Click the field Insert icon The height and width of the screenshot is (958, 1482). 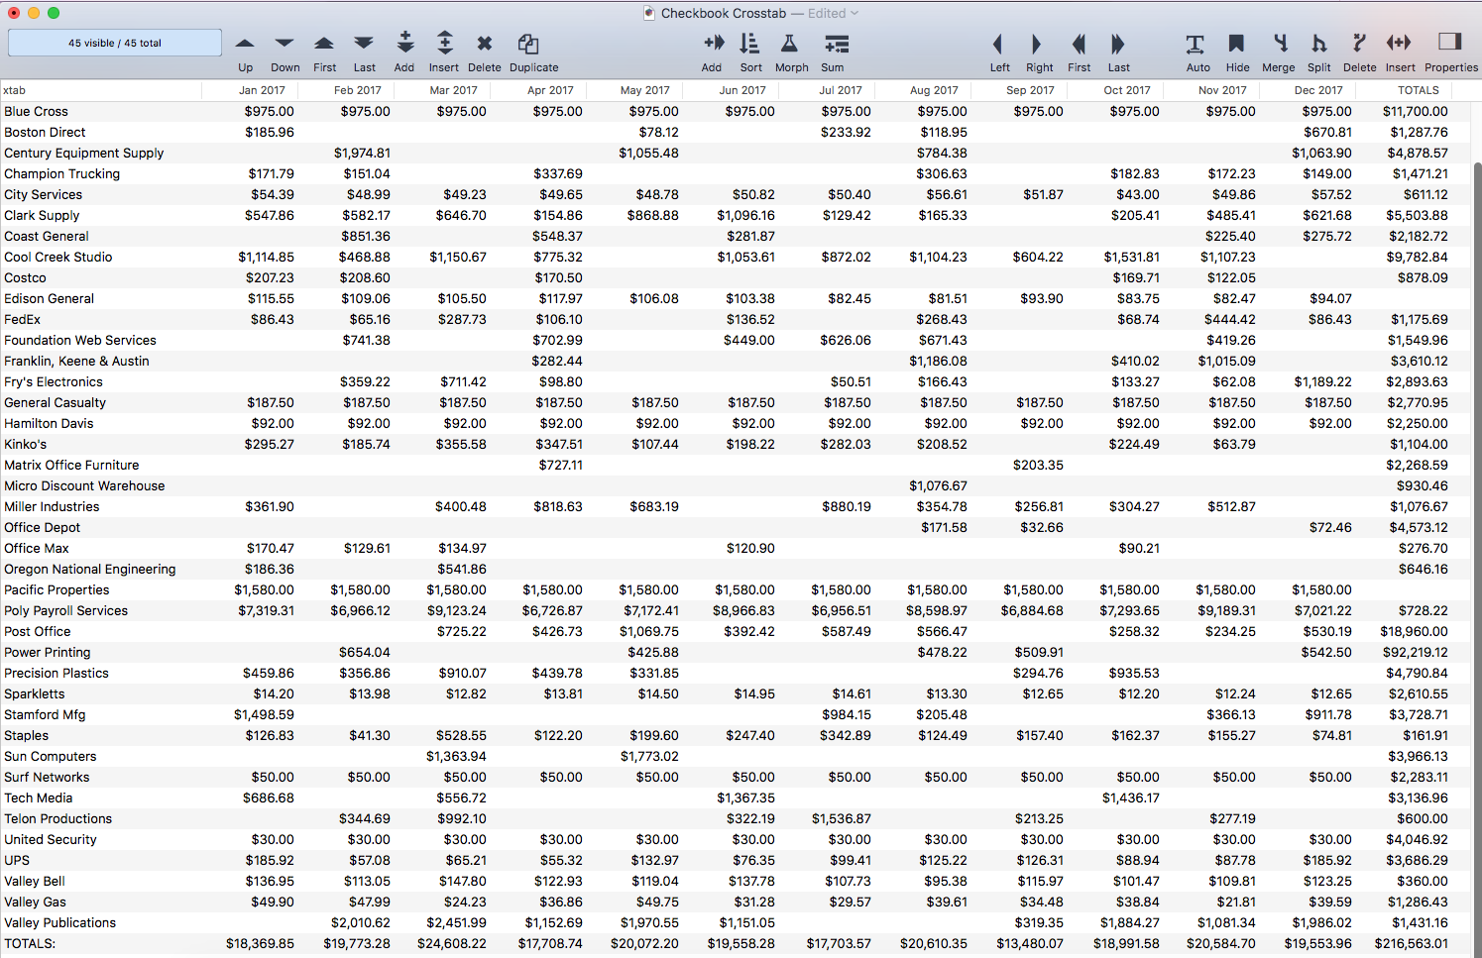click(x=1399, y=42)
